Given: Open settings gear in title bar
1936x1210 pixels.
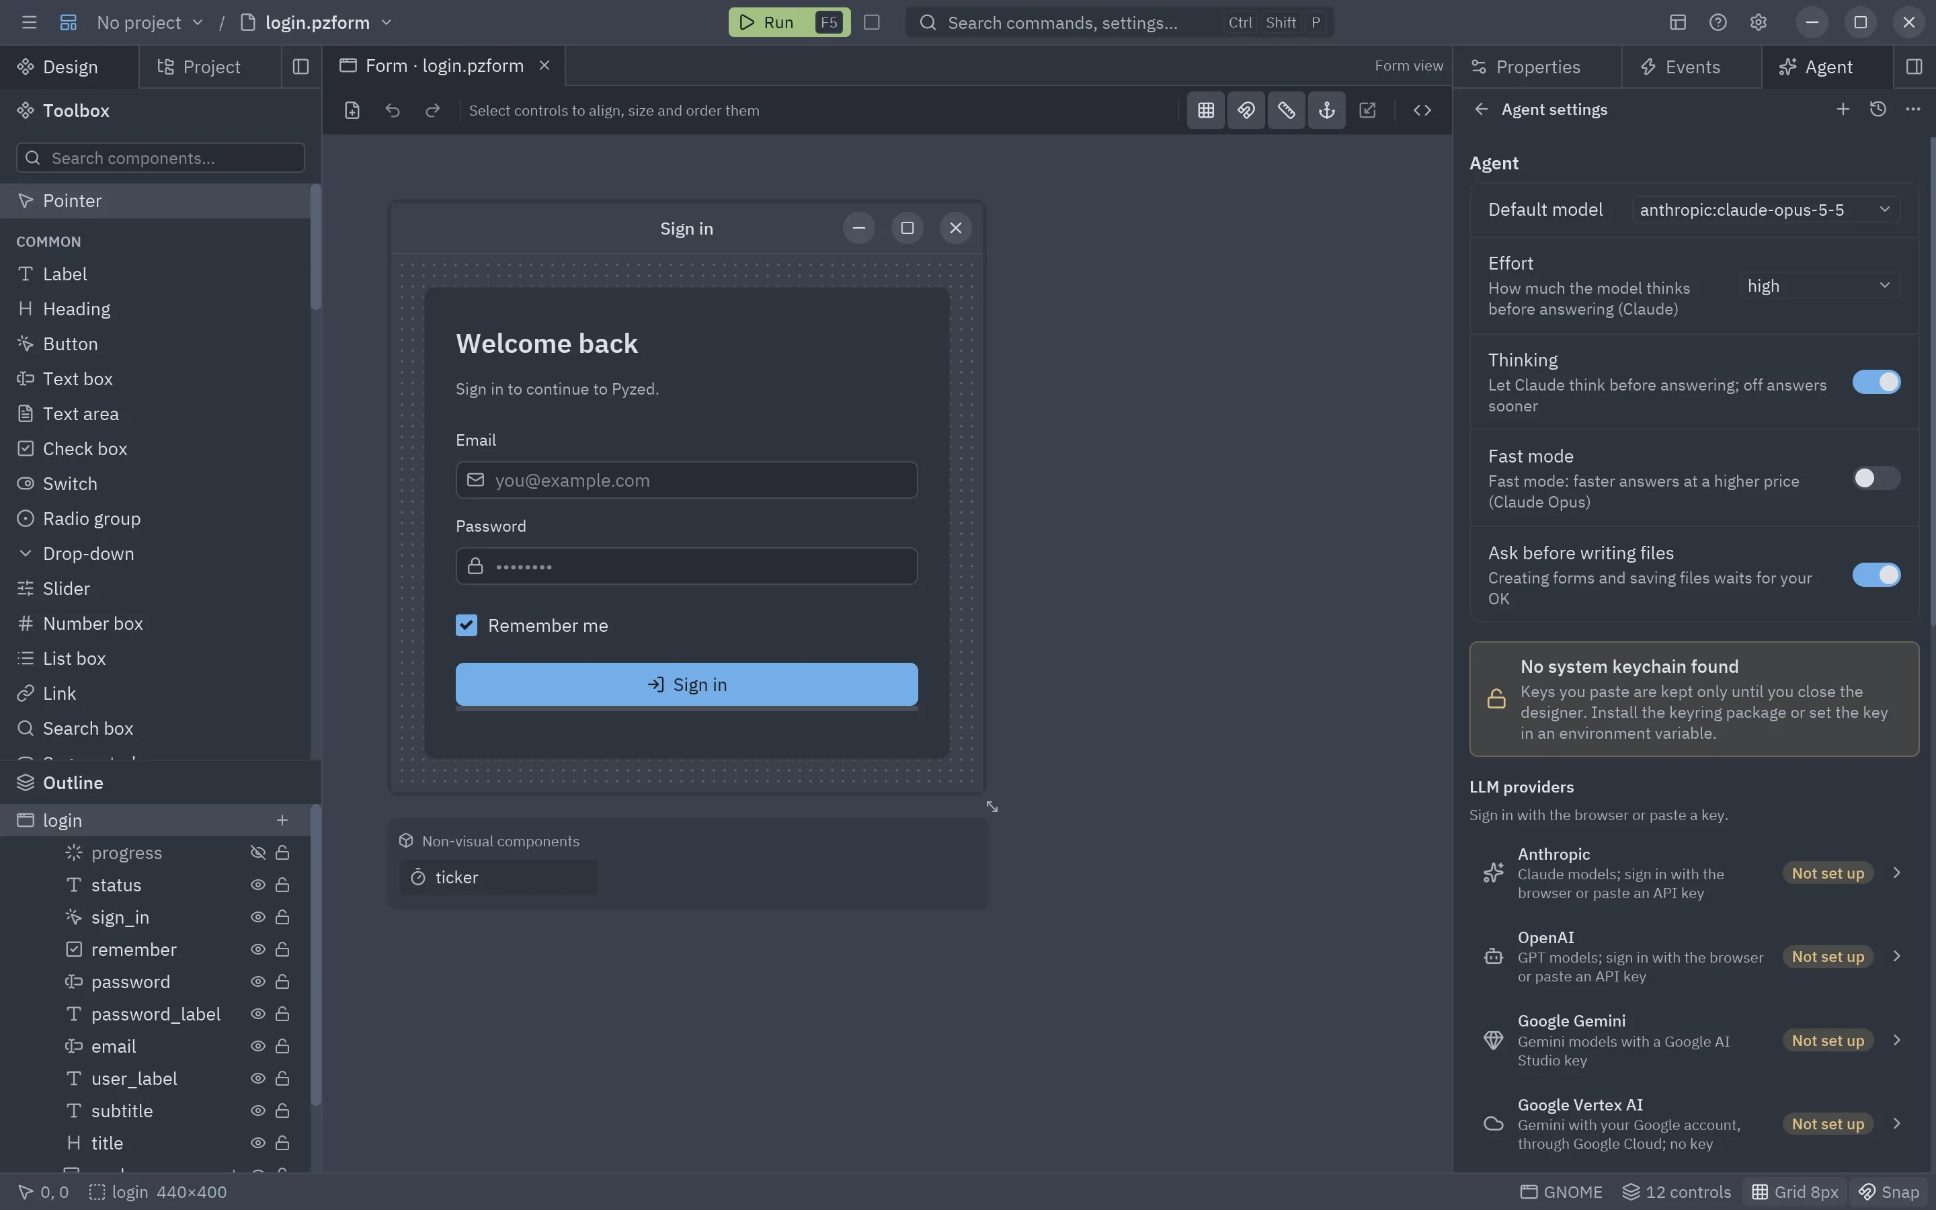Looking at the screenshot, I should click(x=1758, y=22).
